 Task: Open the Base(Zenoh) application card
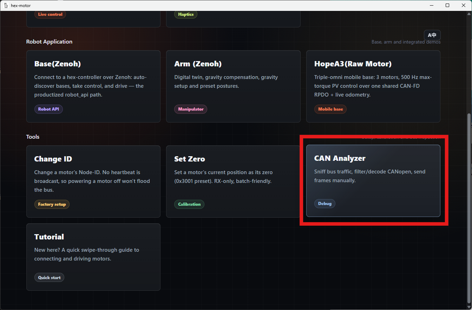pos(93,86)
